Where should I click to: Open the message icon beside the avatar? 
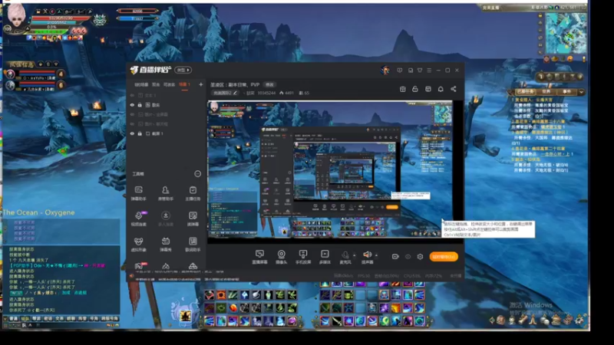coord(399,71)
